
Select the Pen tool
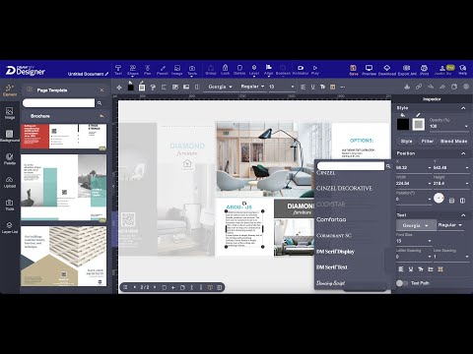pos(148,70)
